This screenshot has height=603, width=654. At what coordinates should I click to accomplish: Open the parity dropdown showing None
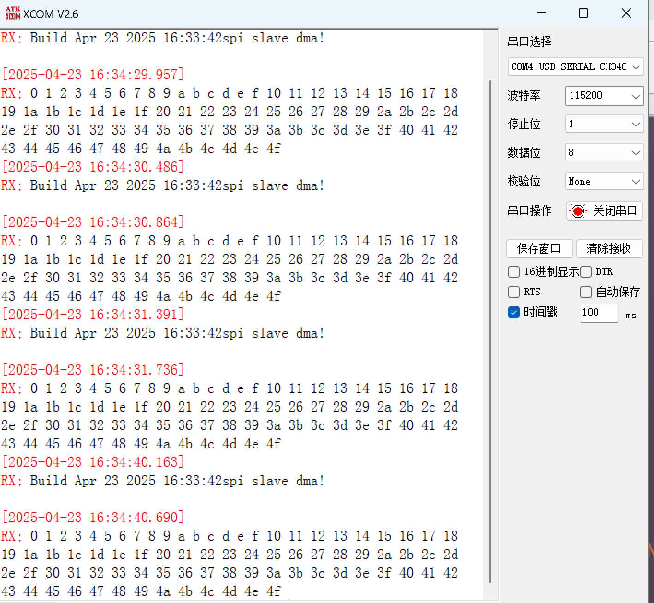pos(604,181)
